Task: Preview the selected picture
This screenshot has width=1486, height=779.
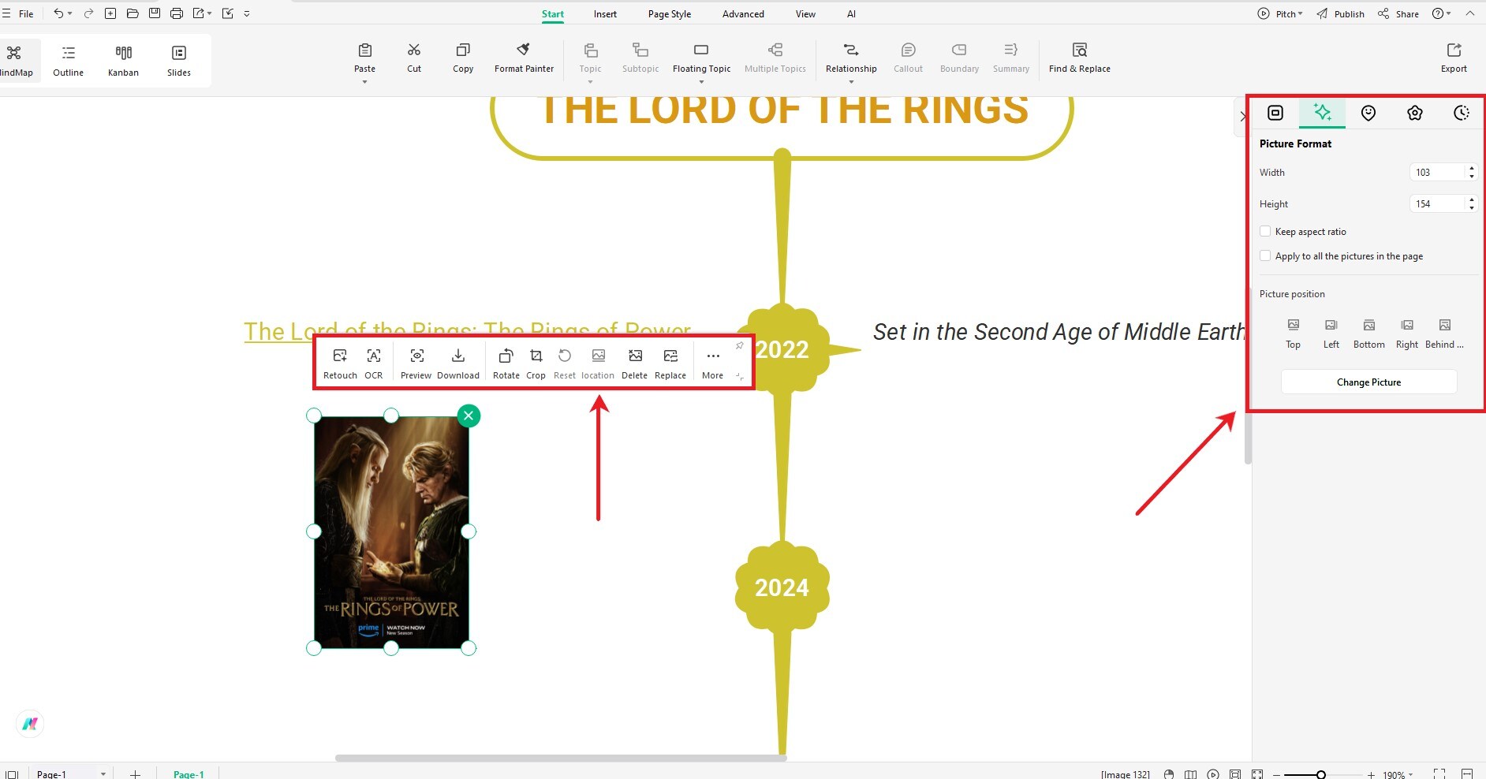Action: pyautogui.click(x=416, y=363)
